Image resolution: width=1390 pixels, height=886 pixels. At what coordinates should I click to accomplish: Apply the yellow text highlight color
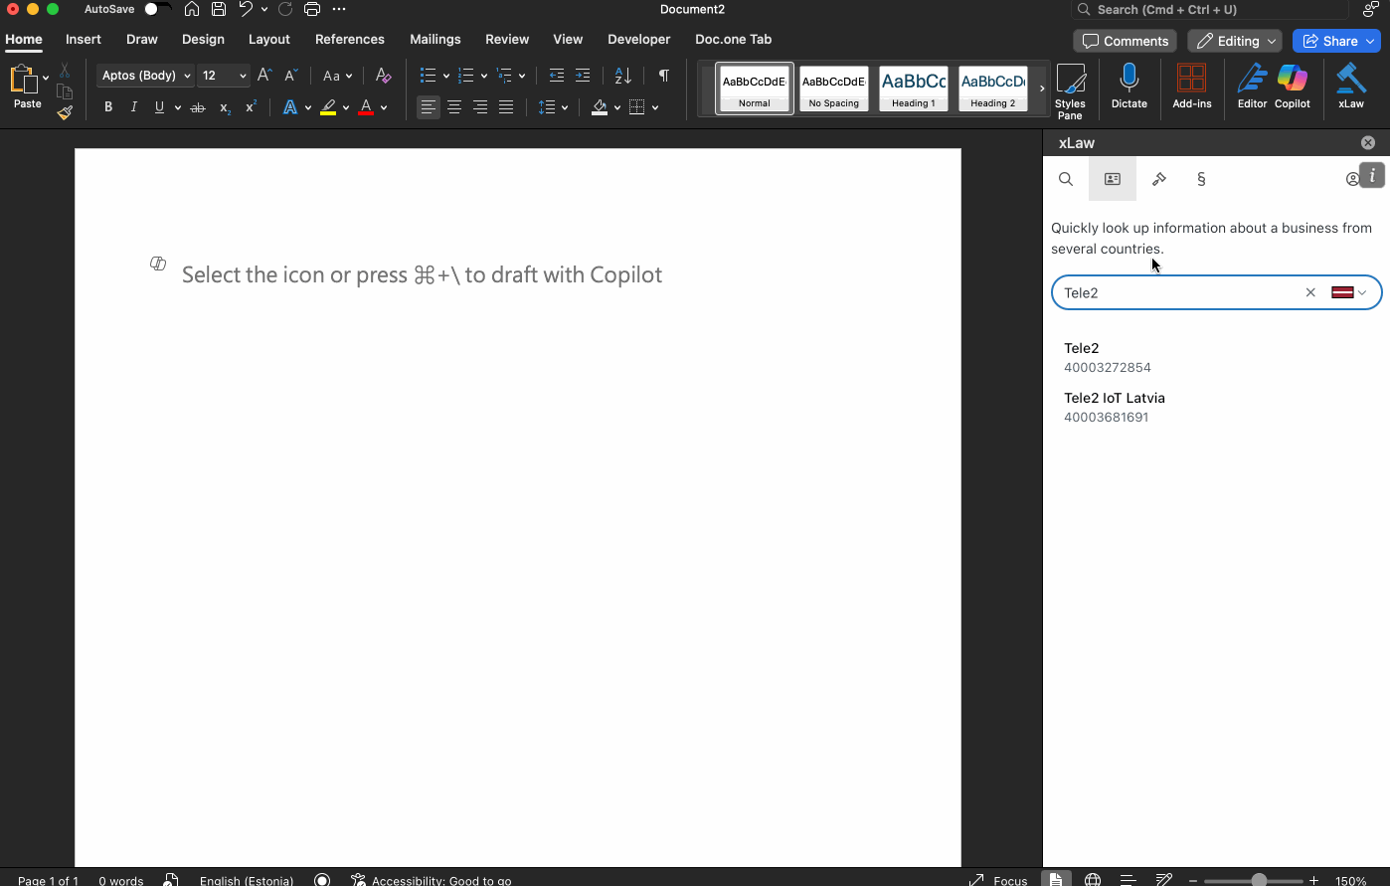(328, 107)
